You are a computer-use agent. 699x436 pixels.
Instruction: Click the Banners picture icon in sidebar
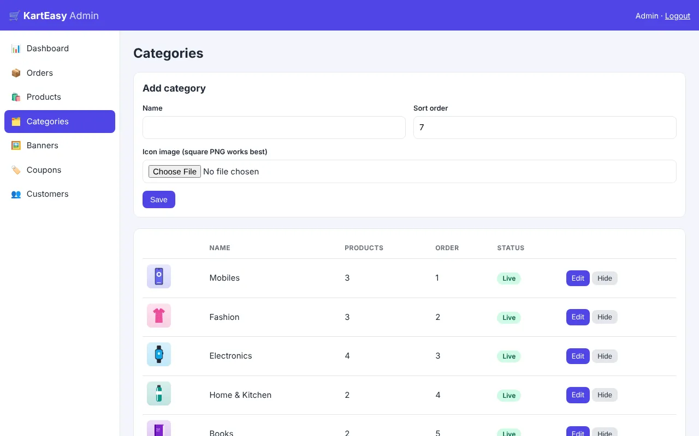(x=16, y=146)
